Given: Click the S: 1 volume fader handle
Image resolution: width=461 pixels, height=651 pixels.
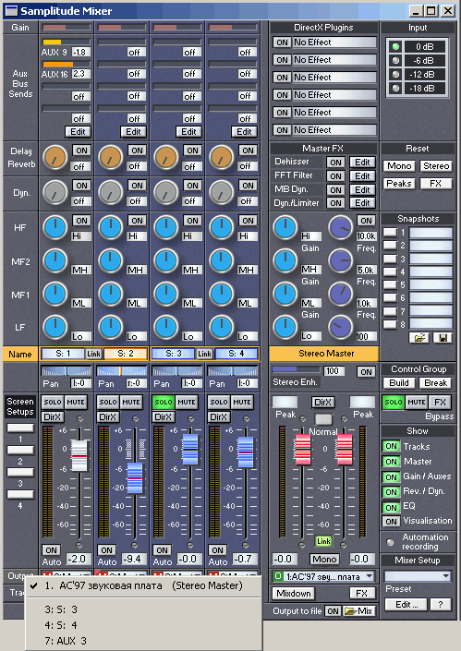Looking at the screenshot, I should coord(79,455).
